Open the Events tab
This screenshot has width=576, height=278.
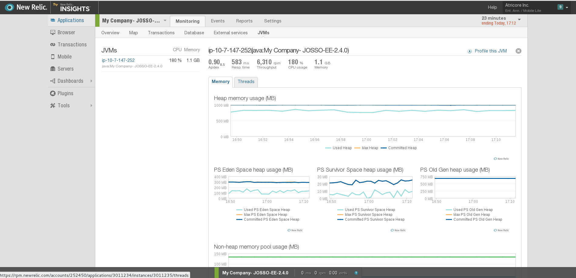pyautogui.click(x=218, y=21)
